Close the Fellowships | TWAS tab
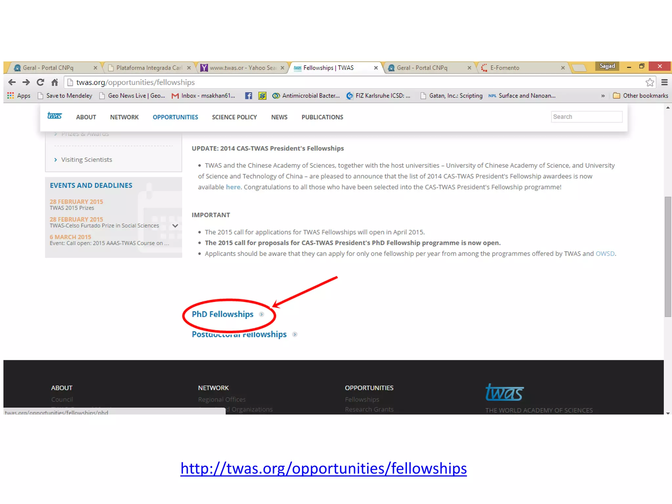Image resolution: width=672 pixels, height=504 pixels. tap(376, 68)
